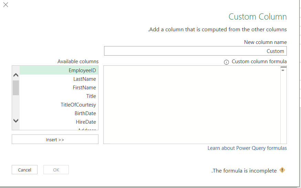This screenshot has height=188, width=301.
Task: Click the info icon beside Custom column formula
Action: [x=226, y=62]
